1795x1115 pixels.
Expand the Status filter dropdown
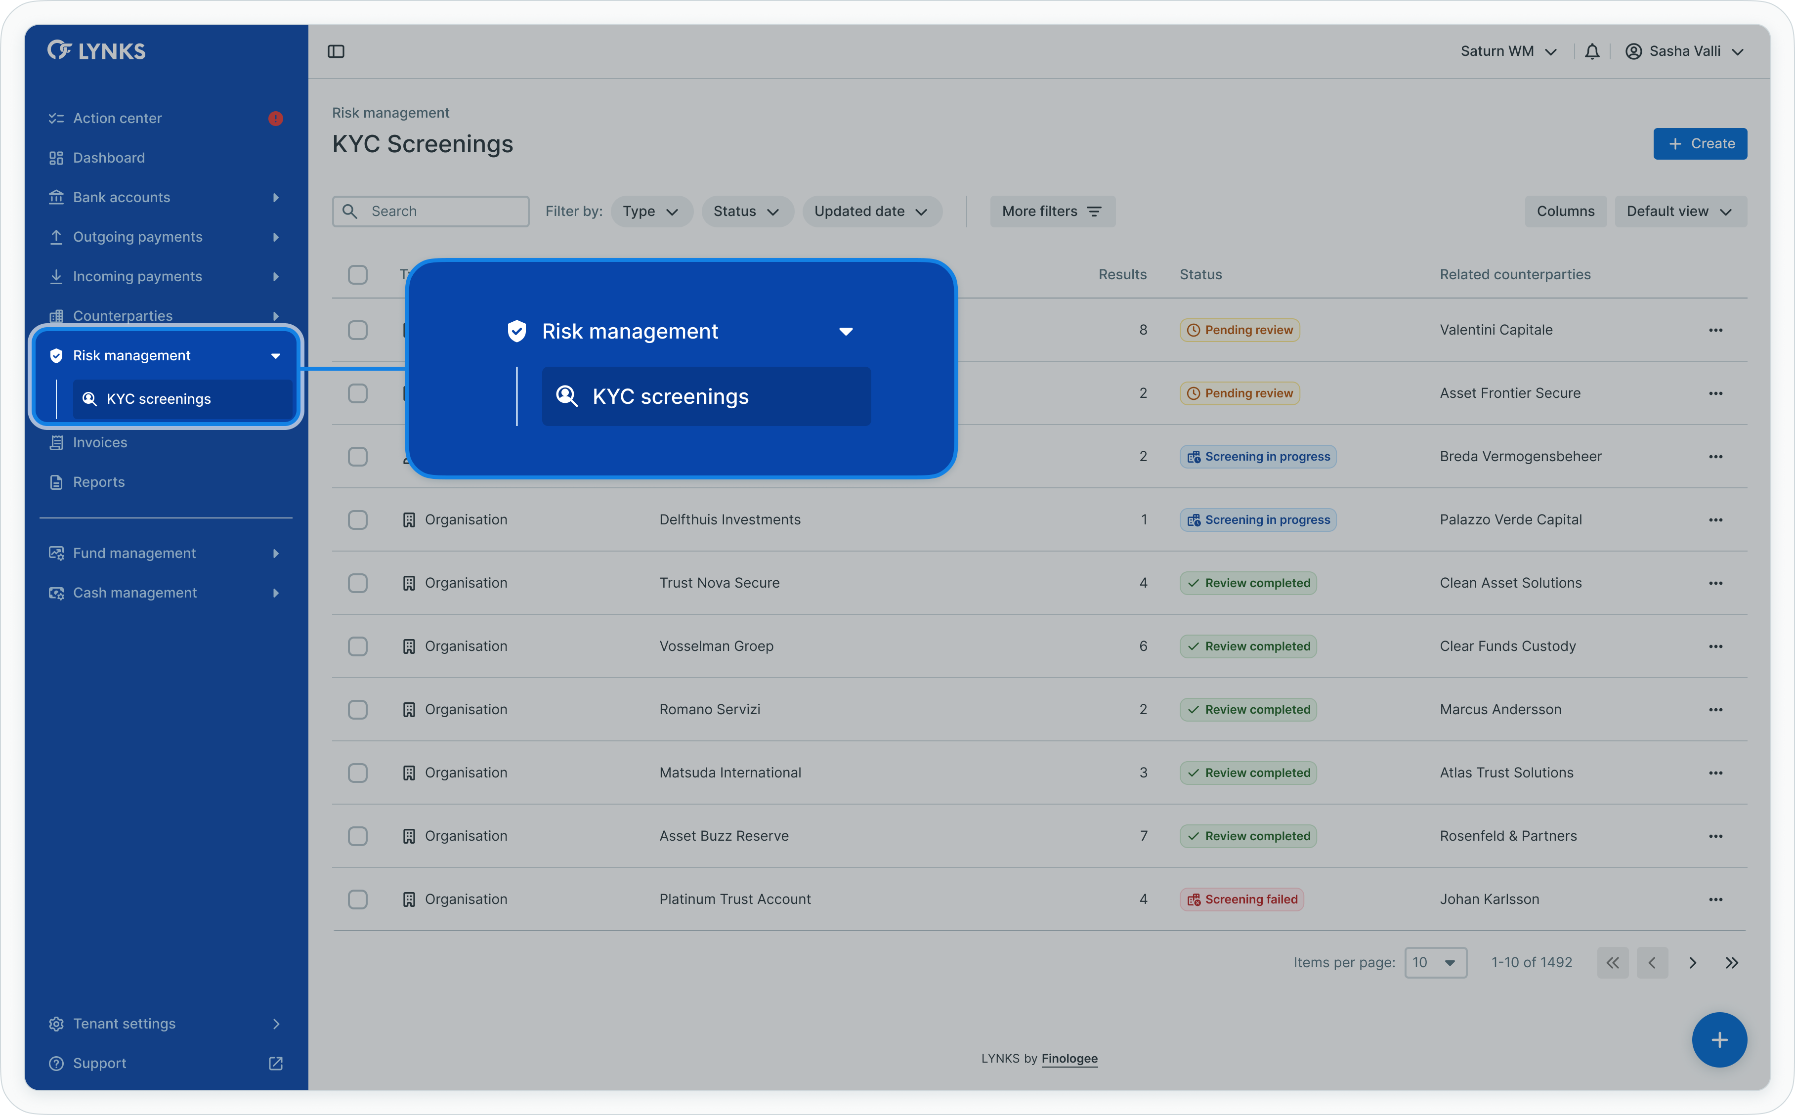coord(747,211)
